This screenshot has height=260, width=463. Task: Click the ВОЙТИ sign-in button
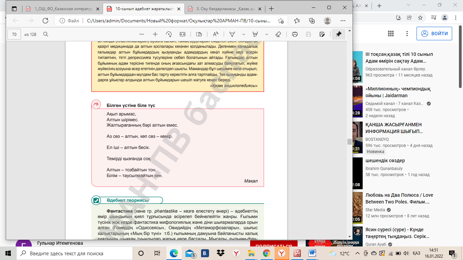pyautogui.click(x=435, y=34)
